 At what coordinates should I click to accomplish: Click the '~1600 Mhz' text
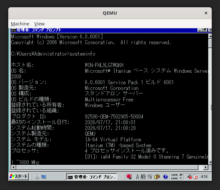pyautogui.click(x=27, y=162)
